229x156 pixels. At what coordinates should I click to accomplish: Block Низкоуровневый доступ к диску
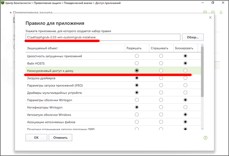(x=185, y=71)
